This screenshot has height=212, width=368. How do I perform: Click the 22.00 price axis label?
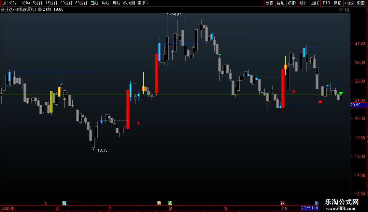(360, 81)
